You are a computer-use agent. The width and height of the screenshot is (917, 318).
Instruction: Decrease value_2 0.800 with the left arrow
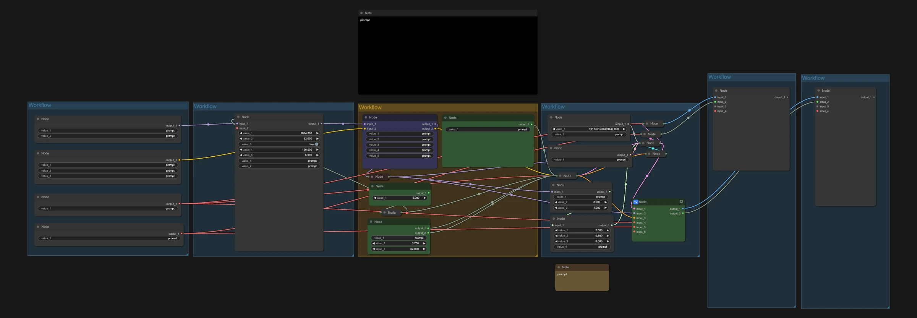pyautogui.click(x=556, y=236)
